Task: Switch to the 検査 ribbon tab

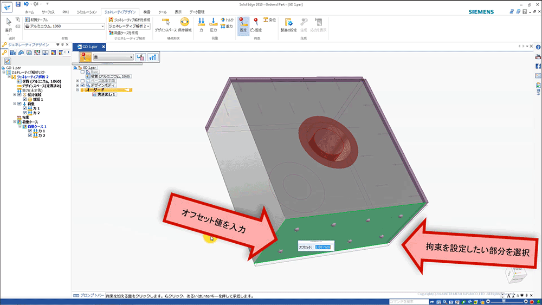Action: tap(147, 12)
